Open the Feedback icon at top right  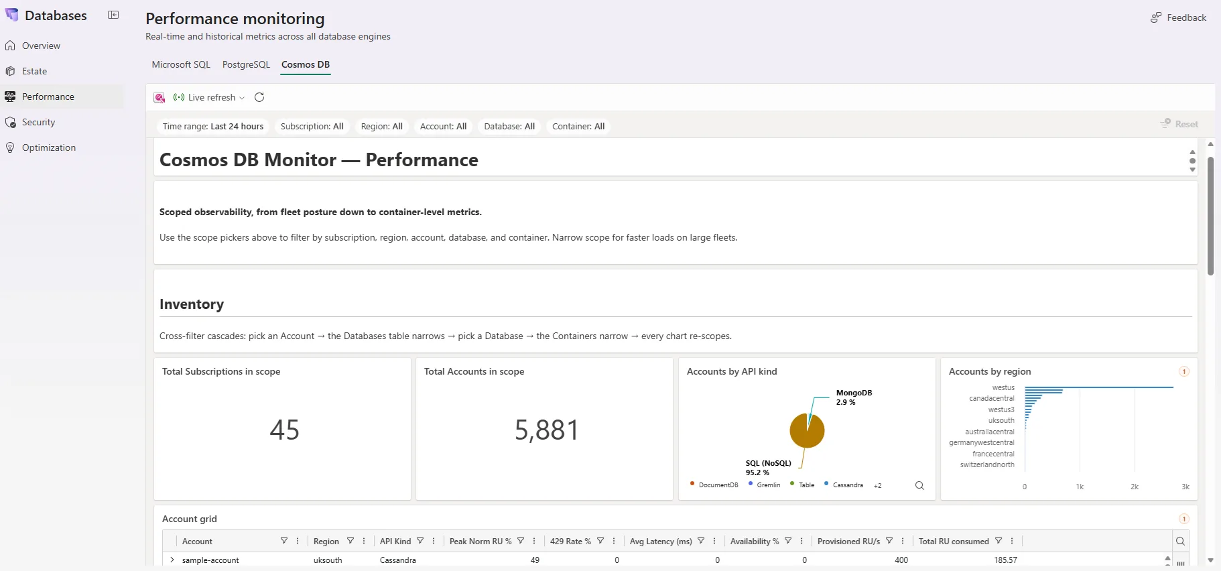(1156, 17)
